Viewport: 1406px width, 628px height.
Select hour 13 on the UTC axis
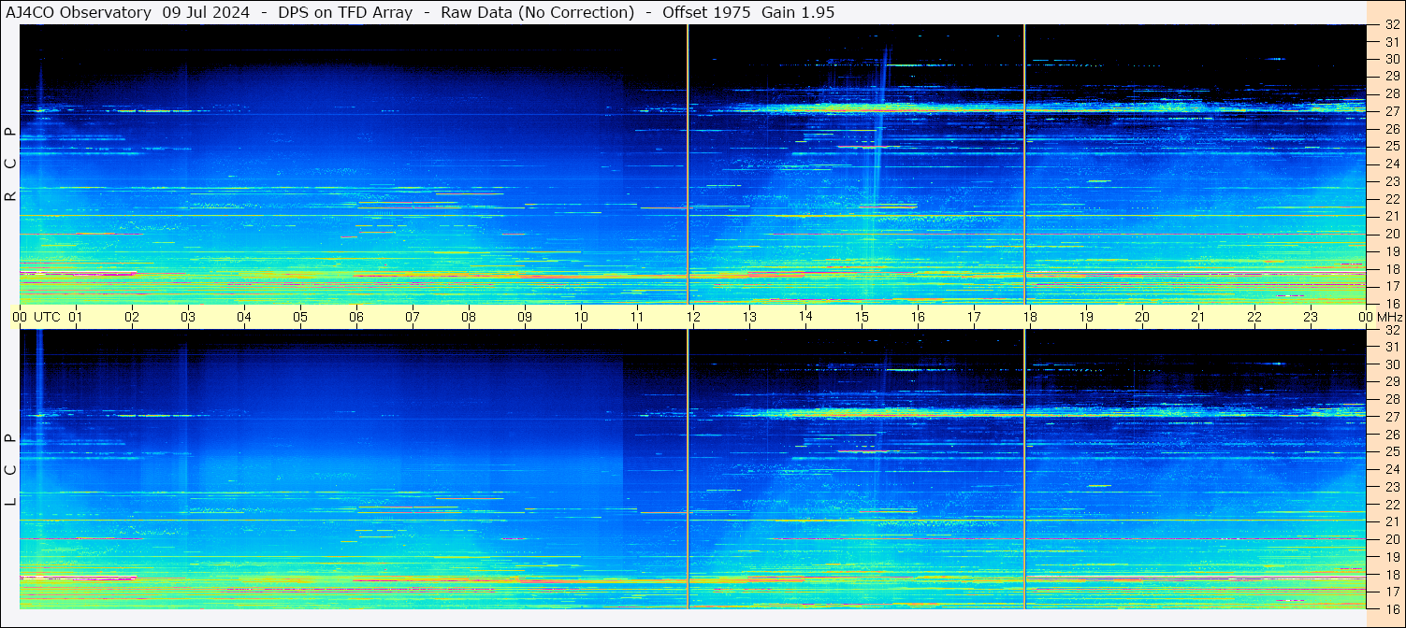(x=749, y=317)
